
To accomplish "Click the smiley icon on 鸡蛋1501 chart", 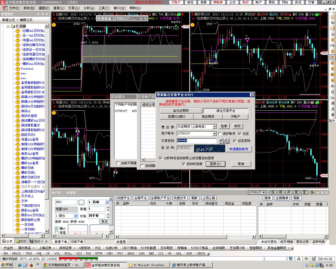I will point(54,113).
